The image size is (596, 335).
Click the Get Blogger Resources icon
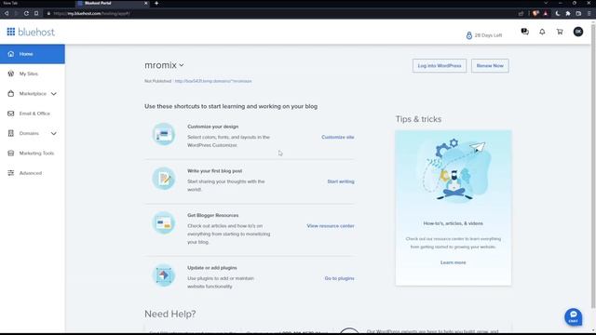coord(164,222)
